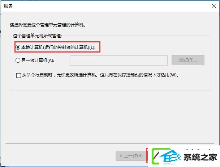This screenshot has width=220, height=167.
Task: Select the 另一台计算机(A) radio button circle
Action: click(18, 60)
